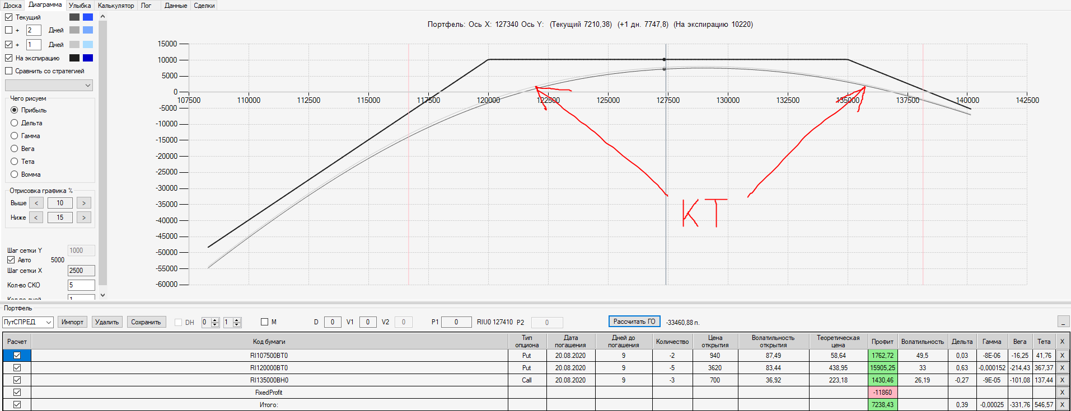Switch to the Улыбка tab
This screenshot has width=1071, height=411.
tap(80, 6)
